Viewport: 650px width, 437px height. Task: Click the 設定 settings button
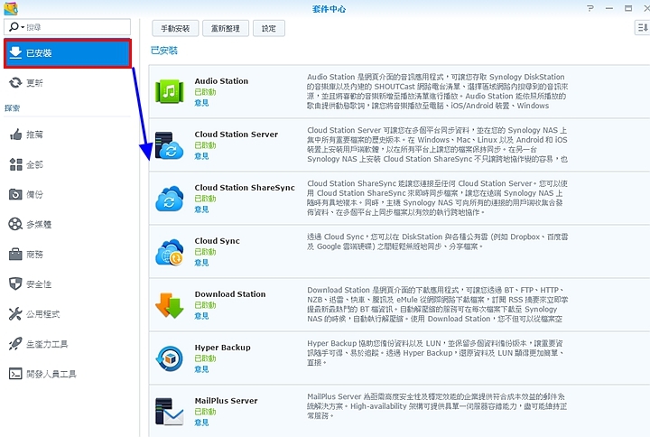269,28
